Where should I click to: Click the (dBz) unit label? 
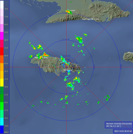pos(6,132)
